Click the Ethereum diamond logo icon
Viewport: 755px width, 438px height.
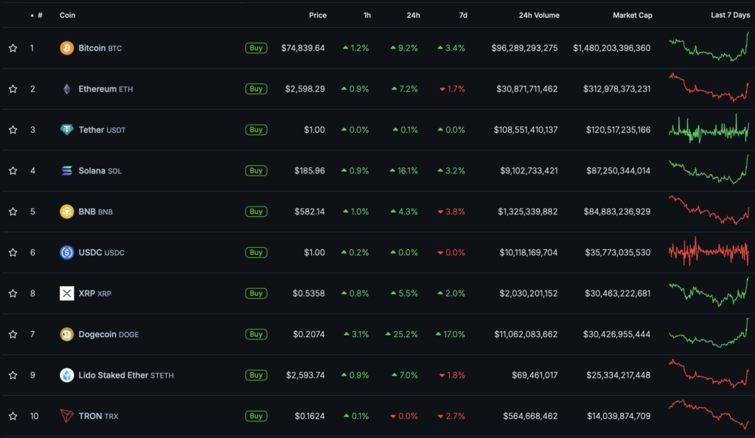[67, 89]
